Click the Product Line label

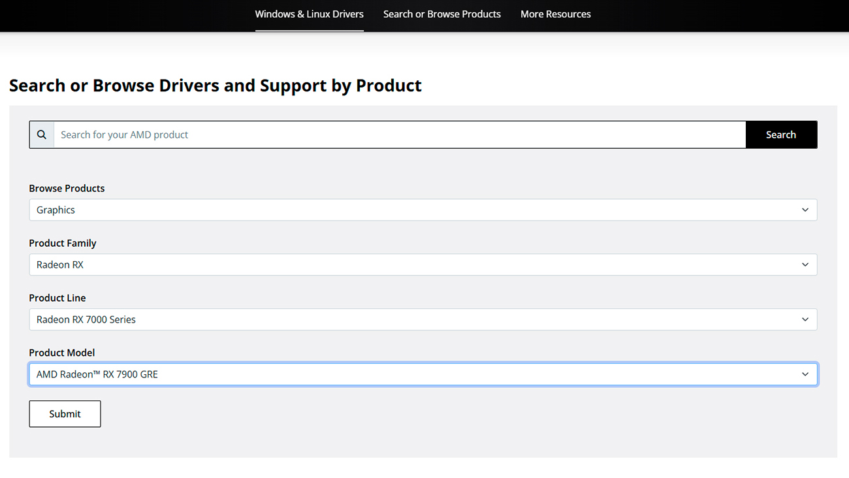57,298
